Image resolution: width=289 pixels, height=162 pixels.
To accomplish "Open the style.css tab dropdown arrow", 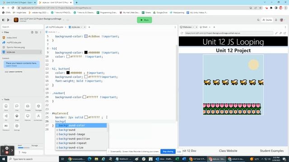I will [x=81, y=27].
